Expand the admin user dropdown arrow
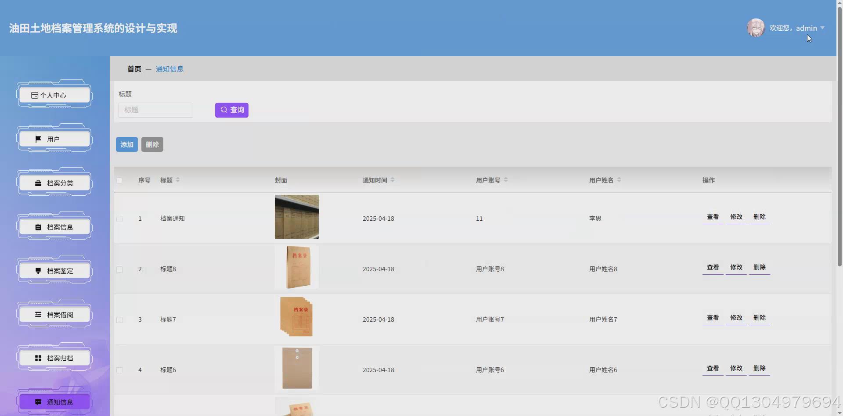Screen dimensions: 843x416 [822, 28]
